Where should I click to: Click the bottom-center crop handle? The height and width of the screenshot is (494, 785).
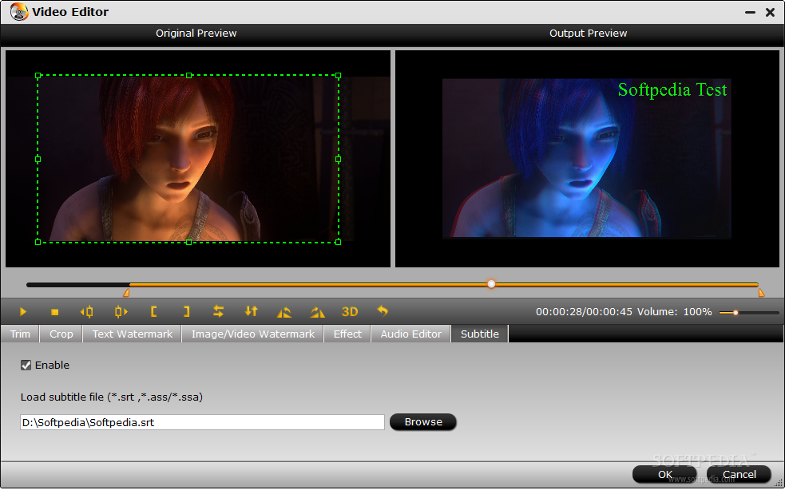point(188,243)
